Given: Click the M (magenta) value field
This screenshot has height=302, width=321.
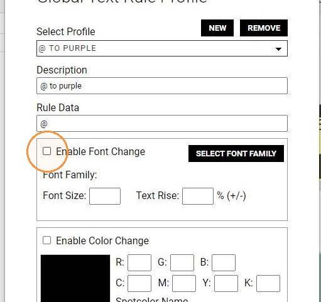Looking at the screenshot, I should (184, 283).
